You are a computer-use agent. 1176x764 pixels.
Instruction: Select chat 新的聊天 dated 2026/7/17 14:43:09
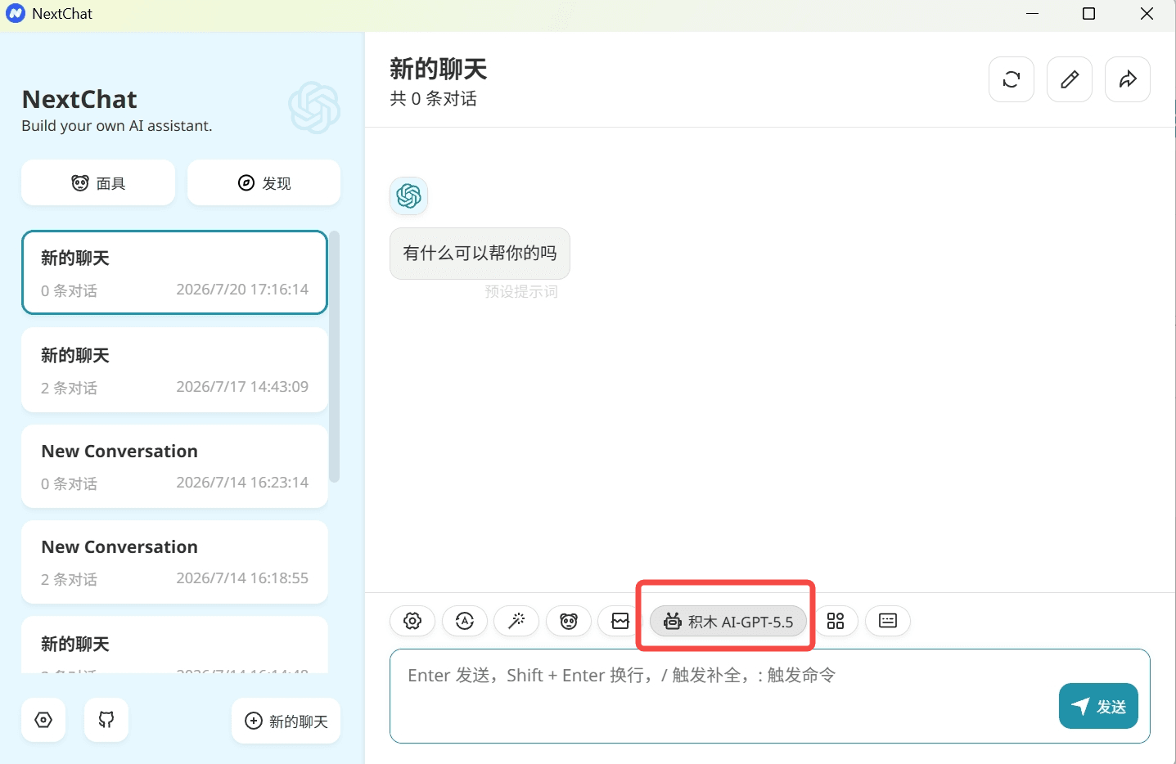click(174, 370)
